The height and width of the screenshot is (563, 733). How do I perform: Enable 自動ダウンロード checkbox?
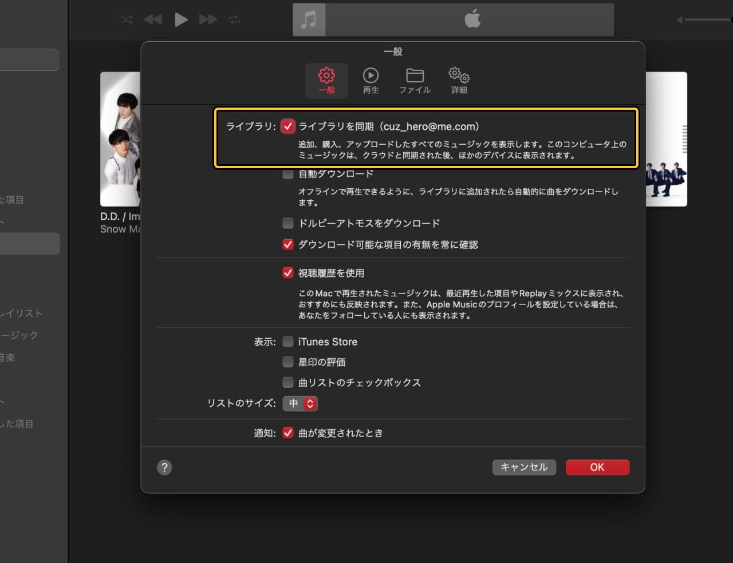pos(288,173)
